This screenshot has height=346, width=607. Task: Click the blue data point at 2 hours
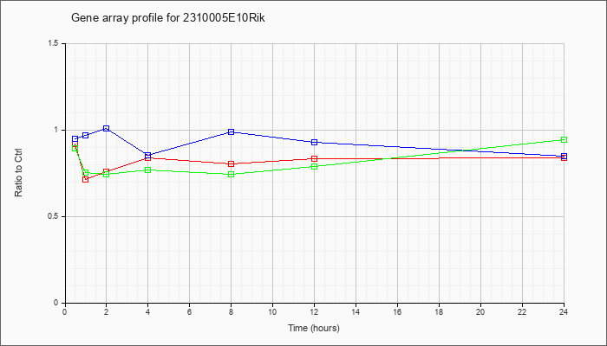click(106, 128)
